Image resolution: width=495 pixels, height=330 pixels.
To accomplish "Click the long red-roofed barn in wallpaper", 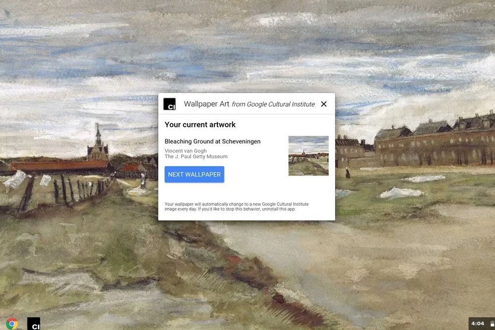I will [x=60, y=166].
